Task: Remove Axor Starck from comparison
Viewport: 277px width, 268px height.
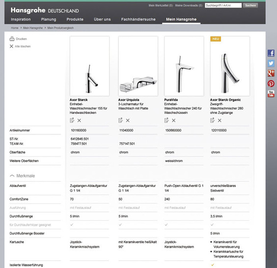Action: click(79, 120)
